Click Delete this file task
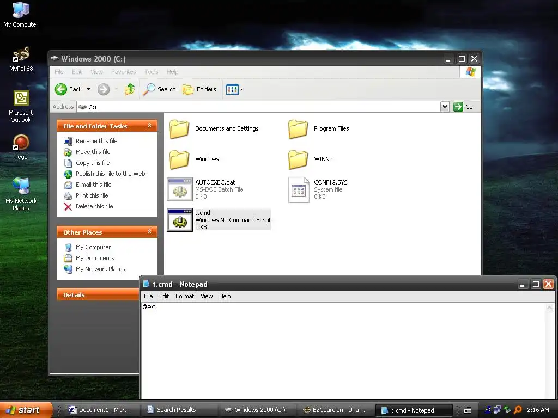 [x=94, y=206]
